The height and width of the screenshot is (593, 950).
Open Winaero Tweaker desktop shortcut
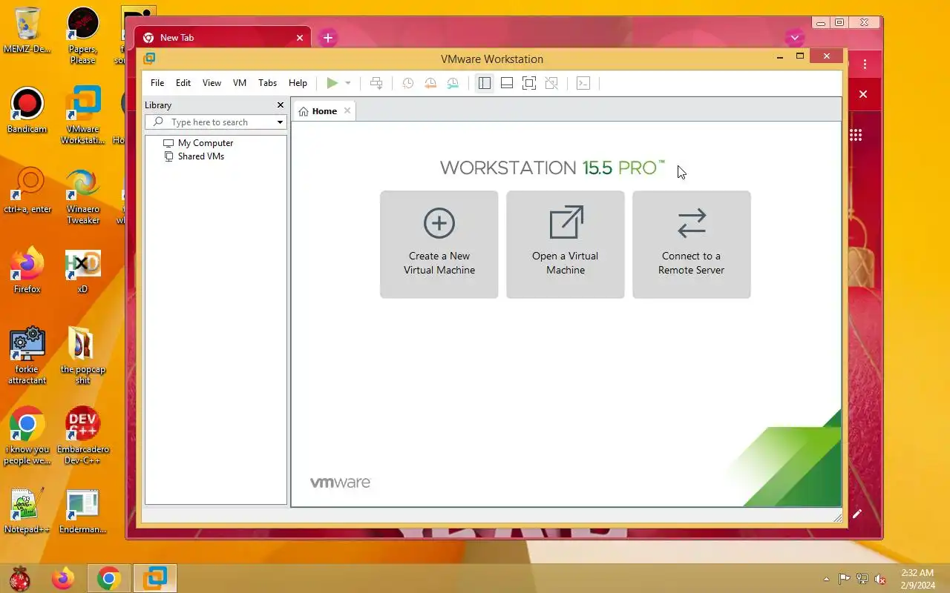tap(82, 196)
